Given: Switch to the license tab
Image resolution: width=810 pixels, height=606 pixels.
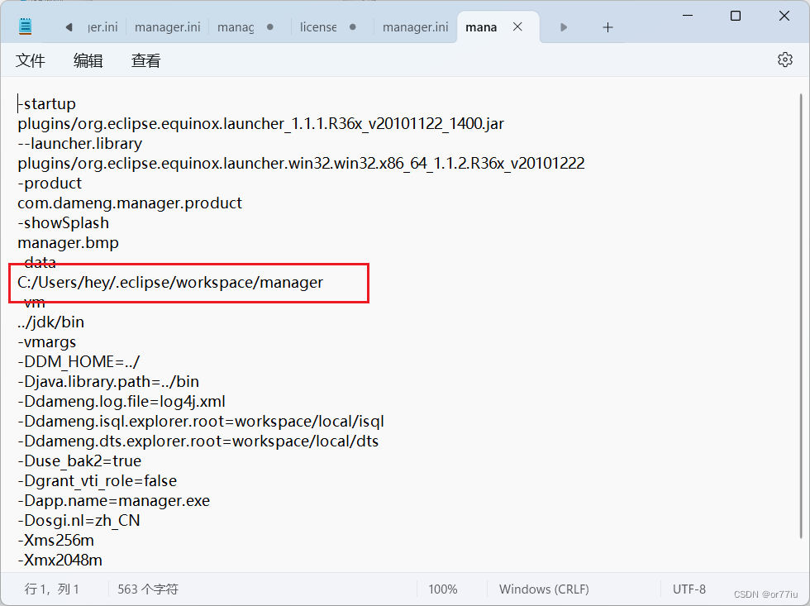Looking at the screenshot, I should [317, 26].
